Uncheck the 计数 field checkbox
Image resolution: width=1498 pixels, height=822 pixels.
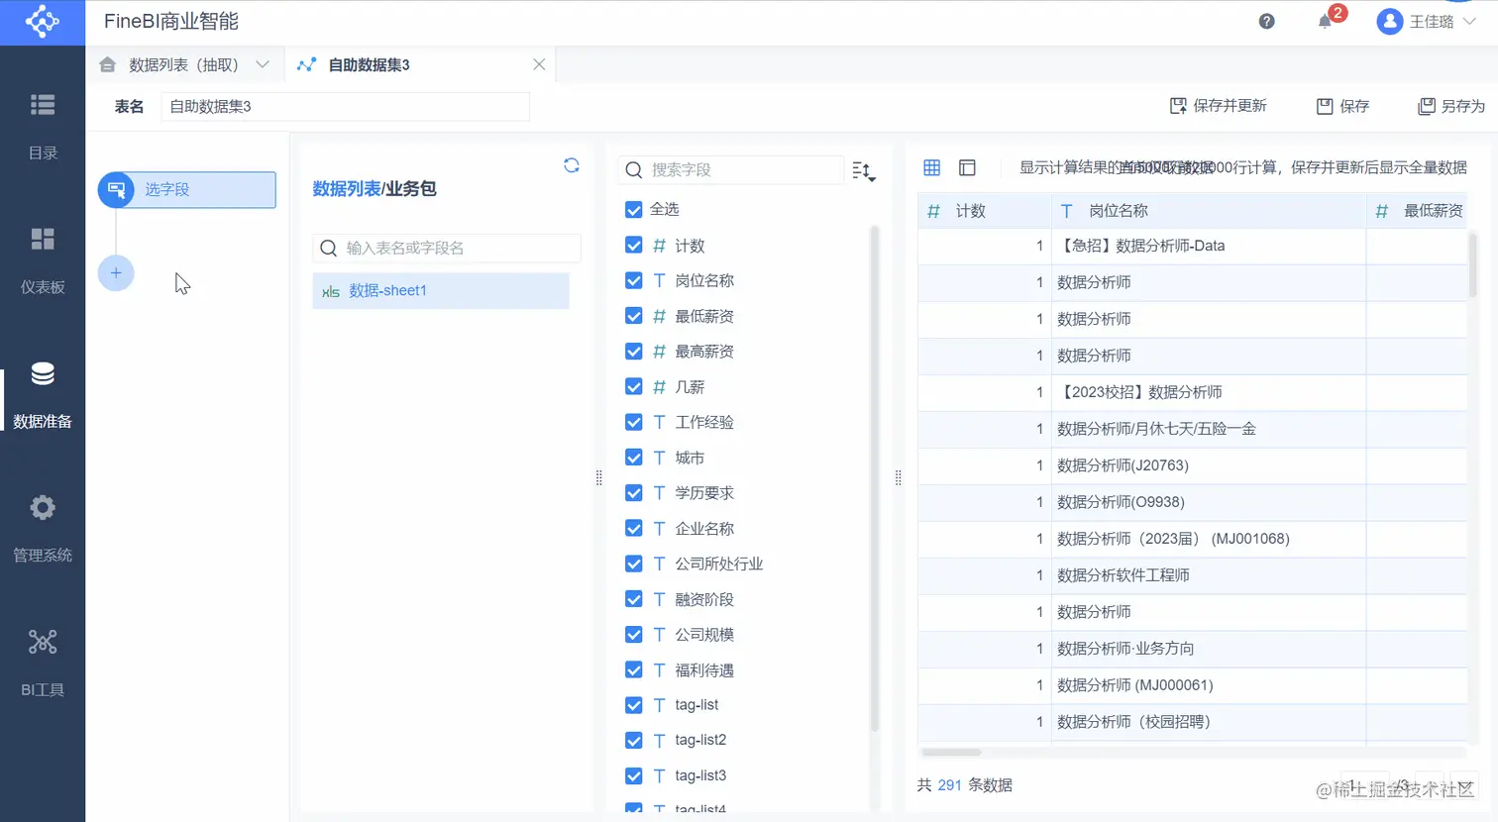coord(634,246)
